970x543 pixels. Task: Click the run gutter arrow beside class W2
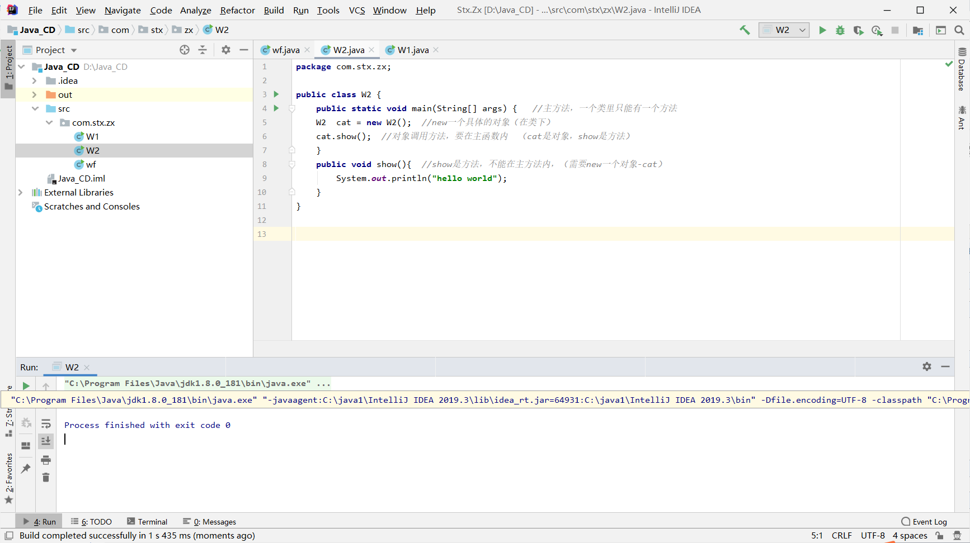coord(276,94)
